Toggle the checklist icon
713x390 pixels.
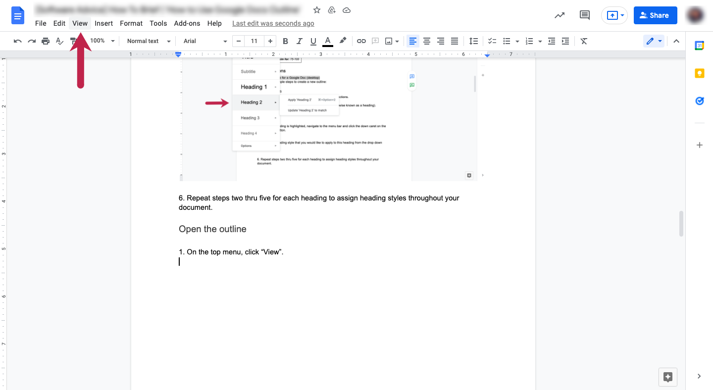(492, 41)
